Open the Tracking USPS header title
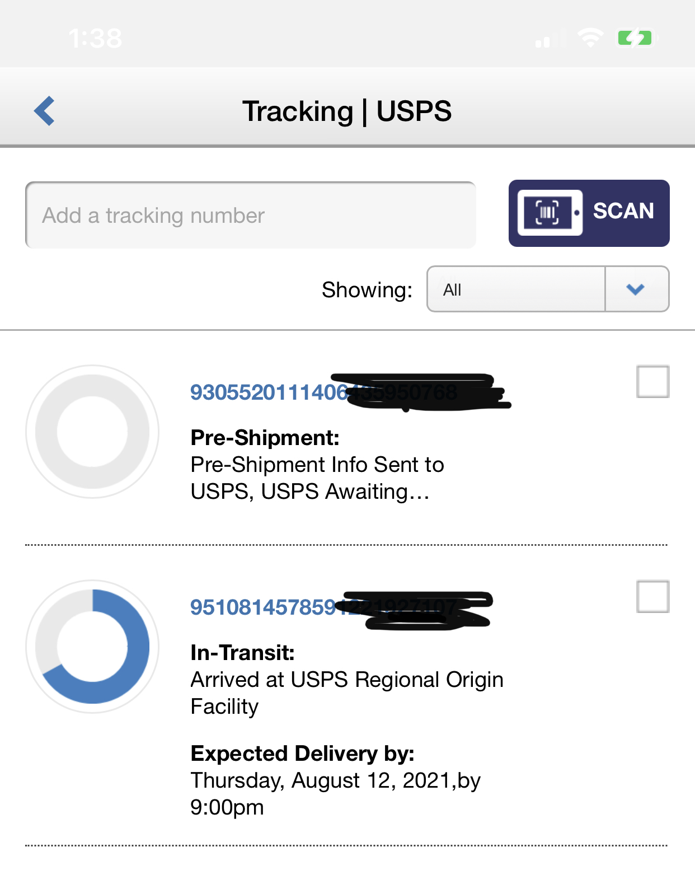 pyautogui.click(x=347, y=111)
